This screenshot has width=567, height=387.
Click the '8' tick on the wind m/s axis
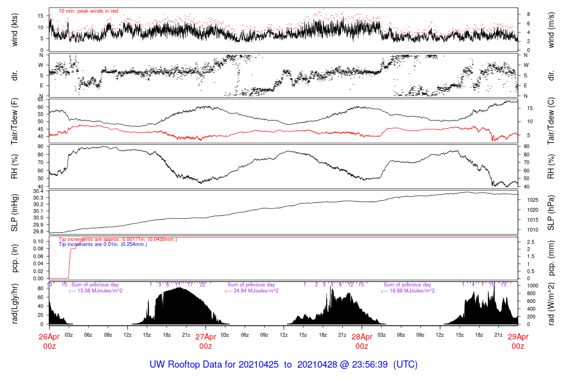point(529,14)
